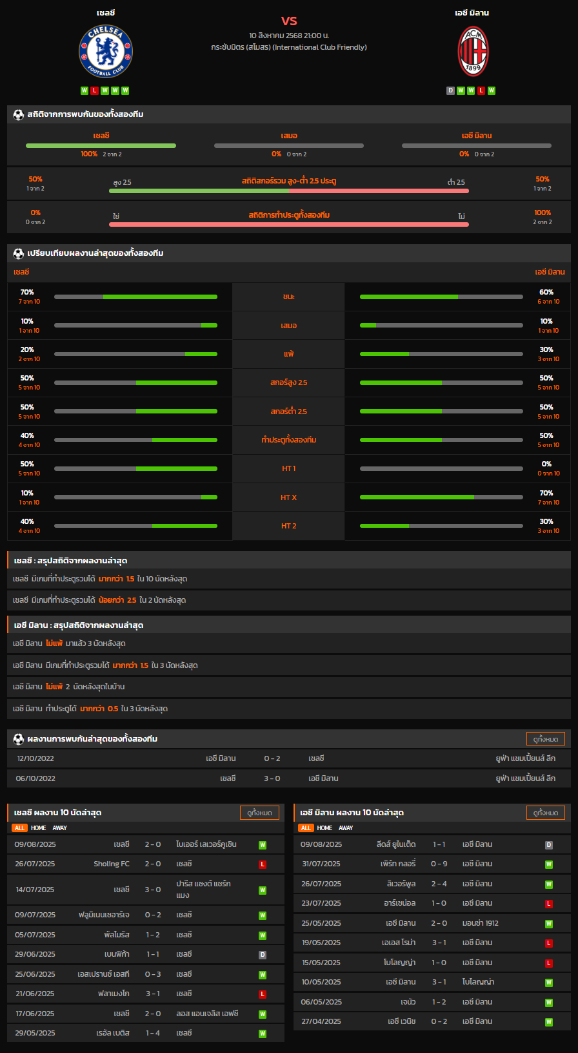578x1053 pixels.
Task: Select AWAY tab in Chelsea last 10 matches
Action: pos(60,828)
